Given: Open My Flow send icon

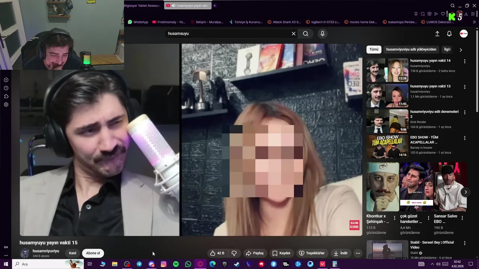Looking at the screenshot, I should (x=436, y=14).
